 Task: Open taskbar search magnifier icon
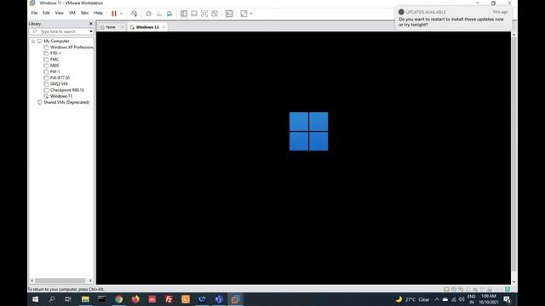pyautogui.click(x=52, y=299)
